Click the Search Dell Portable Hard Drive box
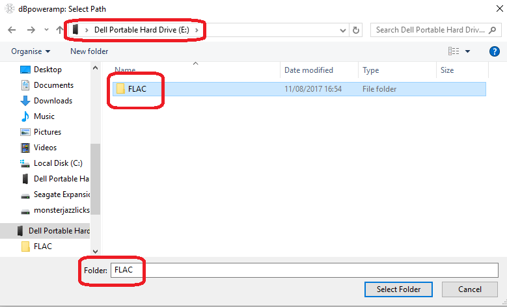 pyautogui.click(x=430, y=30)
